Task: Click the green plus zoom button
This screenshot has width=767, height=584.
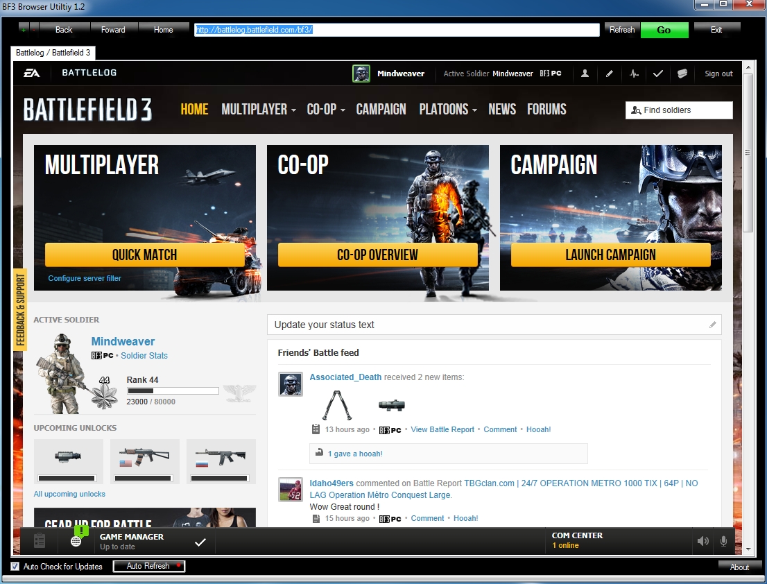Action: pyautogui.click(x=24, y=30)
